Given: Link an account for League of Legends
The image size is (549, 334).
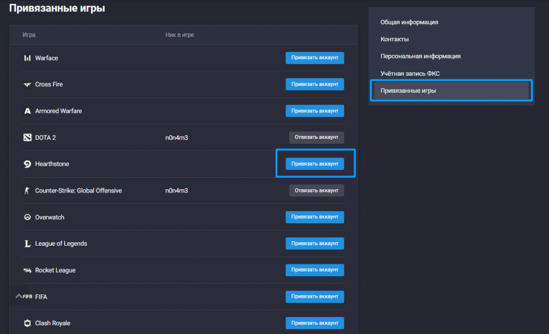Looking at the screenshot, I should [x=315, y=244].
